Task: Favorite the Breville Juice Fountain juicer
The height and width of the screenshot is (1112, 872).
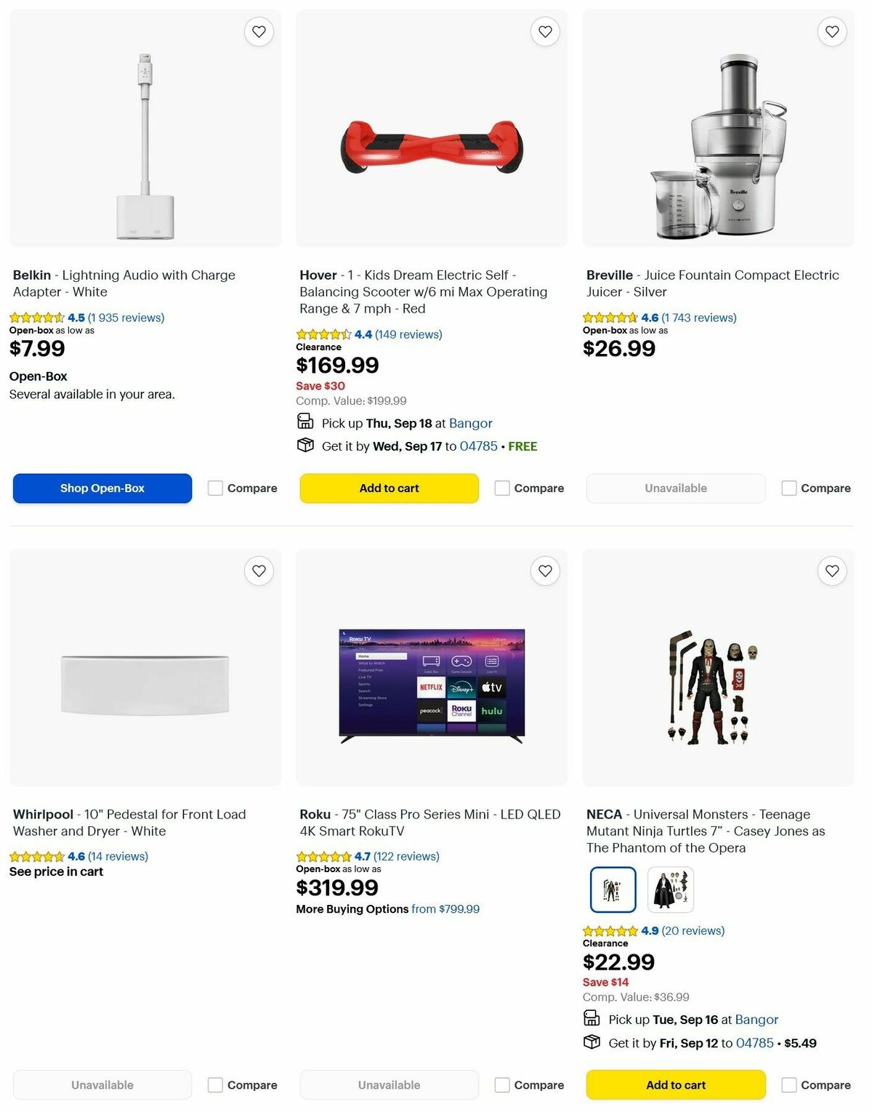Action: point(831,31)
